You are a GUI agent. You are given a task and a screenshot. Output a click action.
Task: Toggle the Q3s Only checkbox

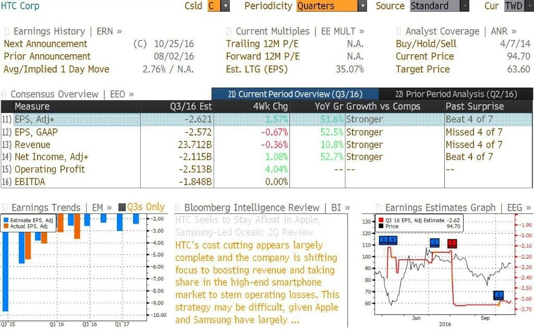pos(122,207)
